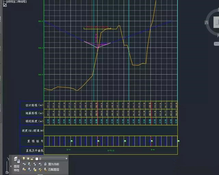
Task: Select the 里程桩号 row label
Action: (x=35, y=141)
